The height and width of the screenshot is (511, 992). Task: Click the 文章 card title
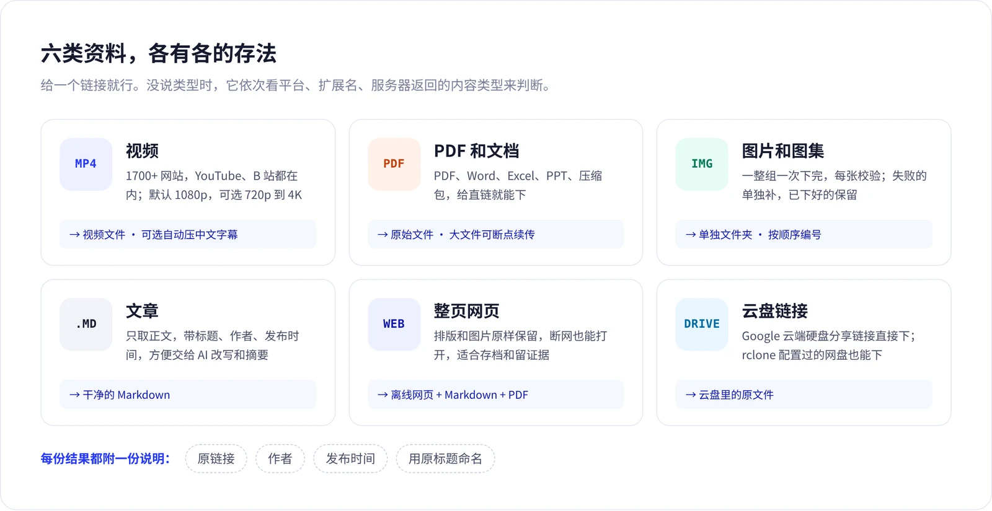pyautogui.click(x=142, y=311)
